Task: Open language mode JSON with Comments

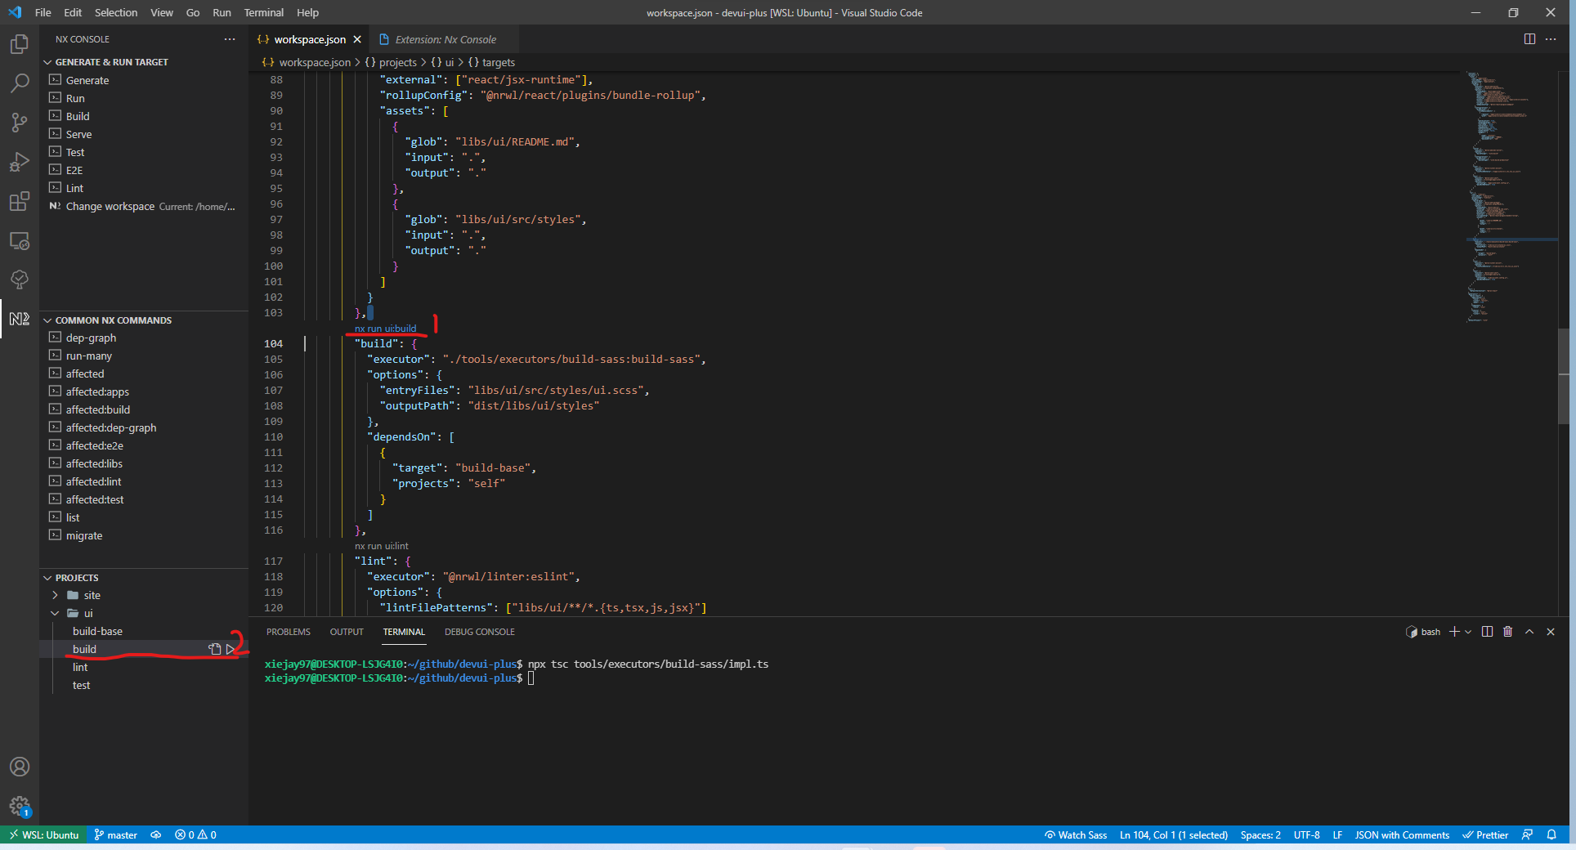Action: [1402, 834]
